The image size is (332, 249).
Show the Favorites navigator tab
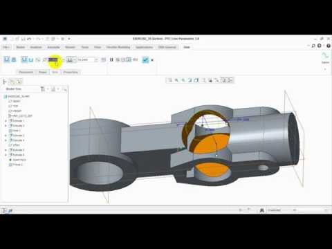click(19, 82)
